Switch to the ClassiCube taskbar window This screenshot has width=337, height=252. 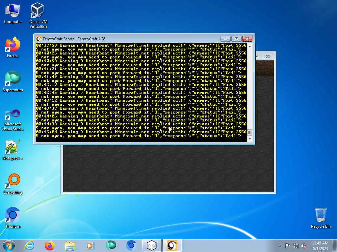(x=151, y=245)
